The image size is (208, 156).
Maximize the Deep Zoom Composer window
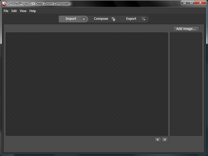[x=191, y=3]
